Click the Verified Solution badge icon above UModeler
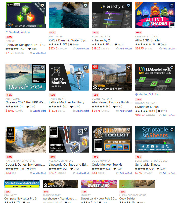The height and width of the screenshot is (203, 178). tap(136, 95)
